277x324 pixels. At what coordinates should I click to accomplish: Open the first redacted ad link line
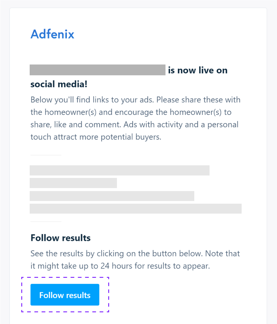119,170
